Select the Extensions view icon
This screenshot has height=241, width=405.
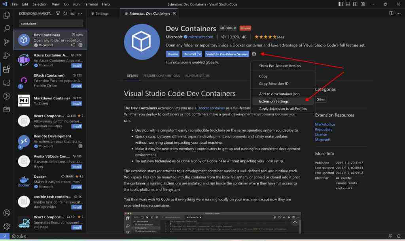(7, 69)
